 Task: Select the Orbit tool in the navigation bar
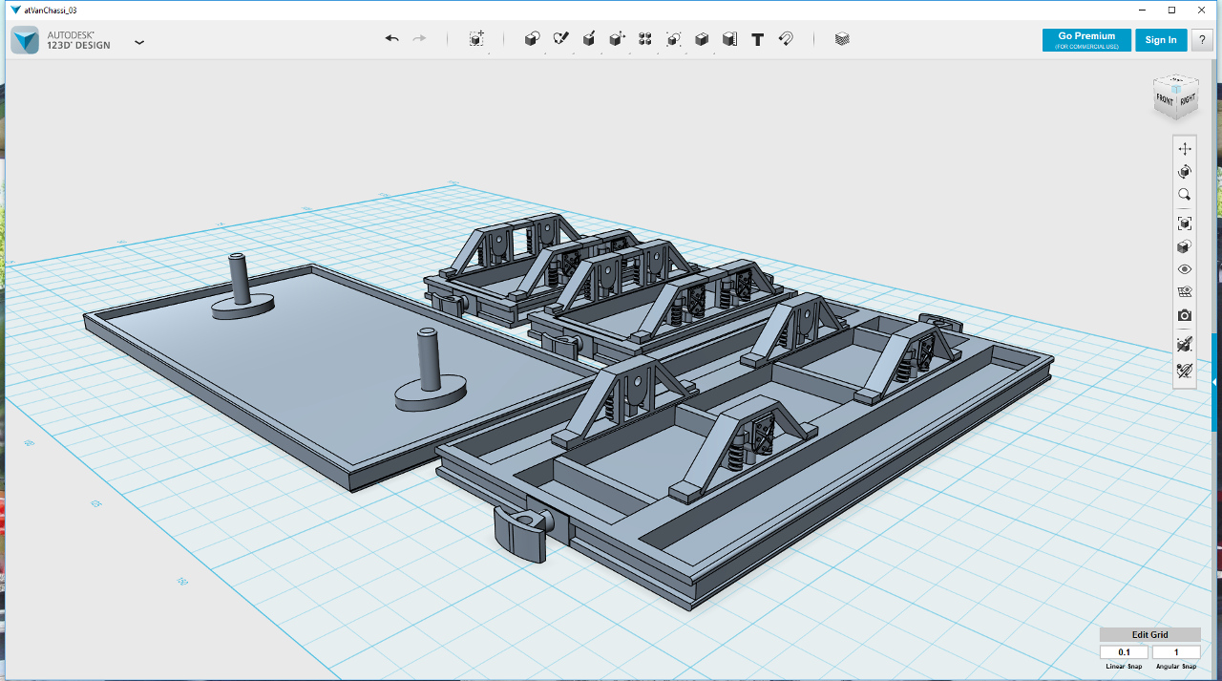(x=1185, y=172)
